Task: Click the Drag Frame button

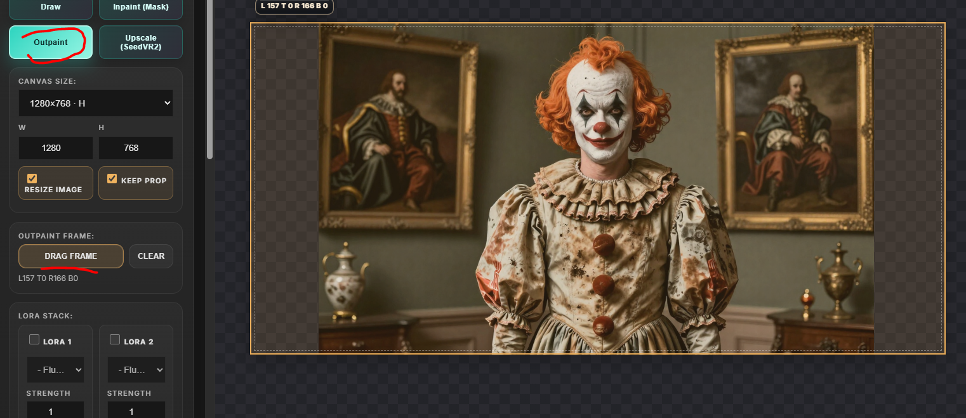Action: 71,256
